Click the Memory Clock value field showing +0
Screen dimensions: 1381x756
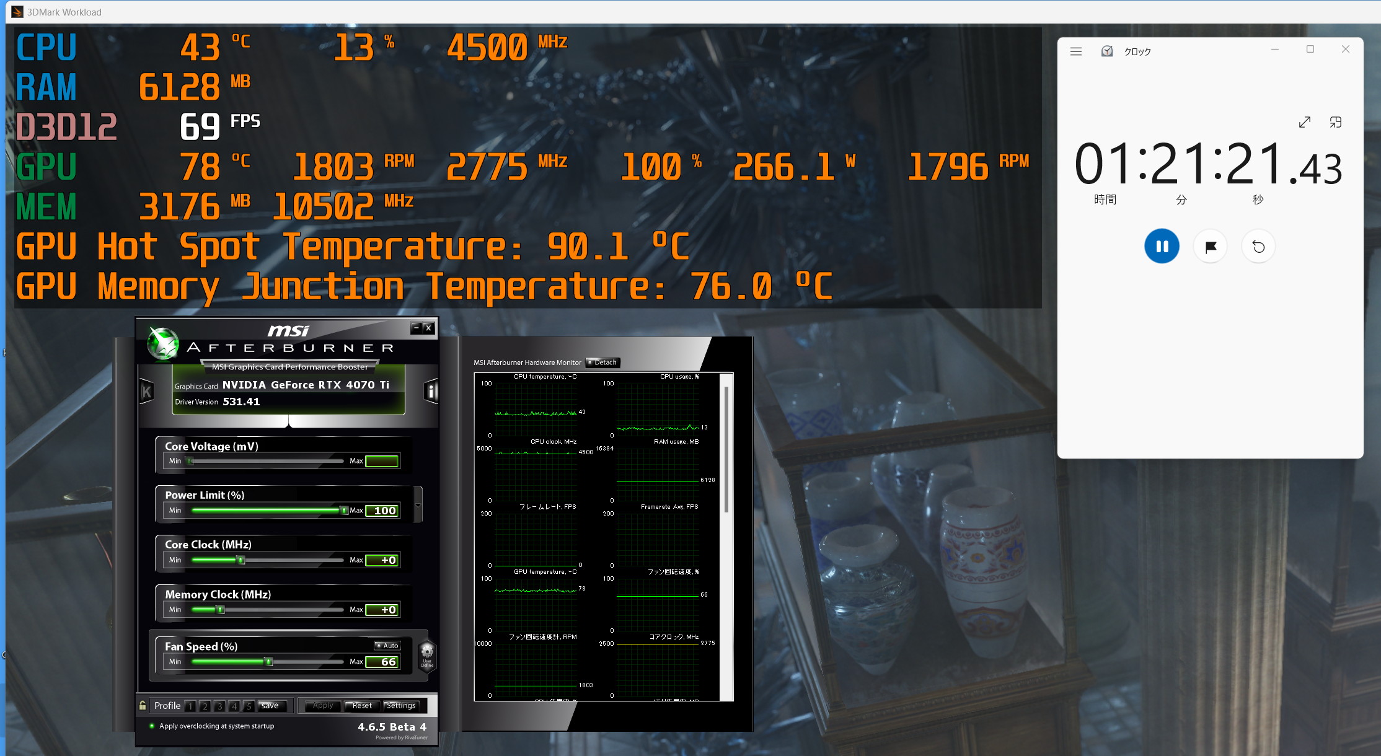[382, 610]
